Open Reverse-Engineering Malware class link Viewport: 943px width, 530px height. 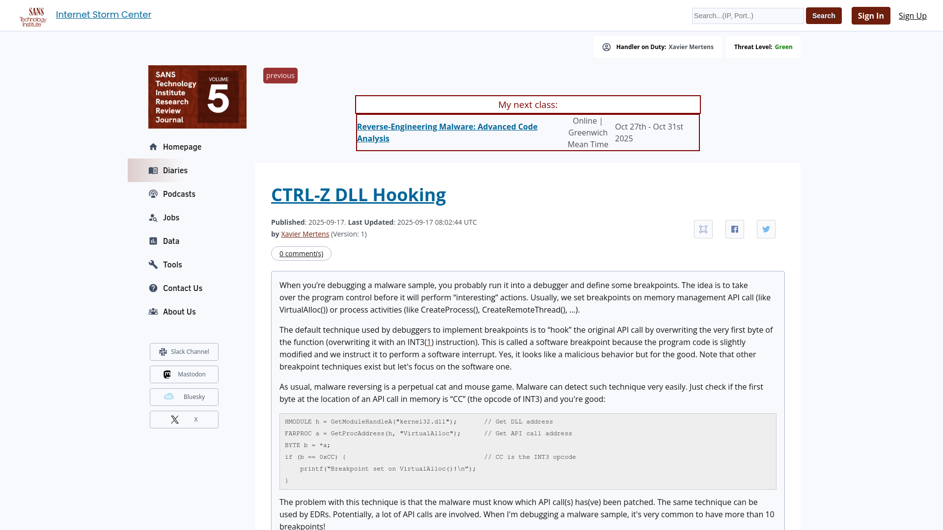[447, 132]
